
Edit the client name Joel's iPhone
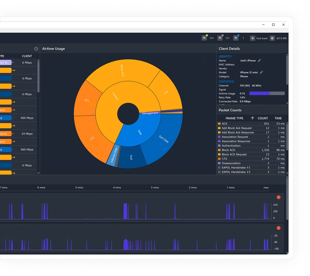(x=259, y=61)
